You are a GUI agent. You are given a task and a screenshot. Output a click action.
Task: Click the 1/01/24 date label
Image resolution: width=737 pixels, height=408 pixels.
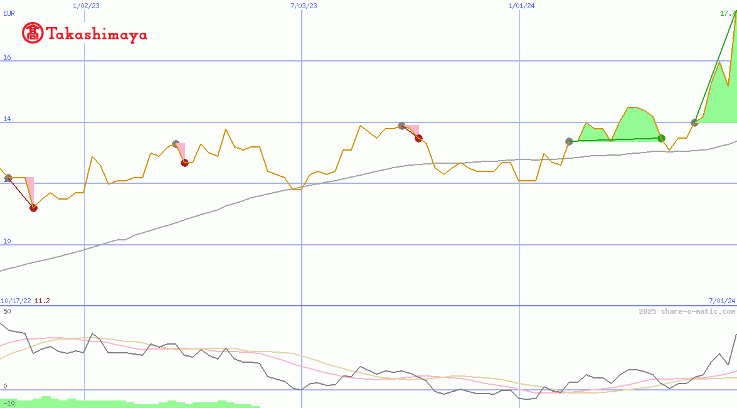(521, 6)
